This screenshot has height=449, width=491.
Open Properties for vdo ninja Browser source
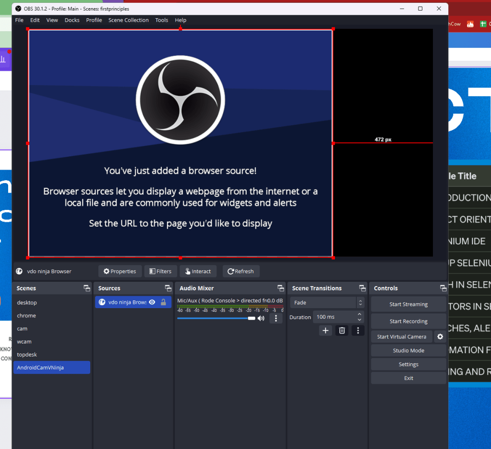[120, 271]
